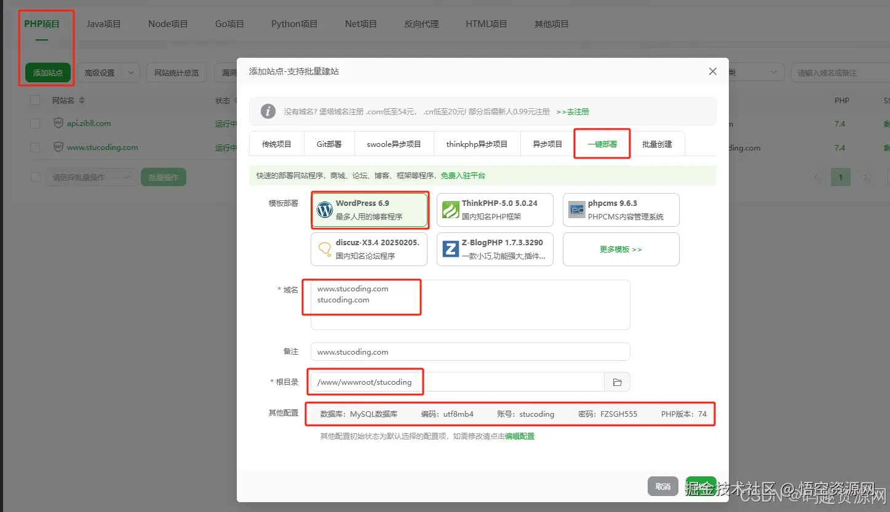Click PHP version 7.4 in stucoding row
890x512 pixels.
click(x=840, y=148)
